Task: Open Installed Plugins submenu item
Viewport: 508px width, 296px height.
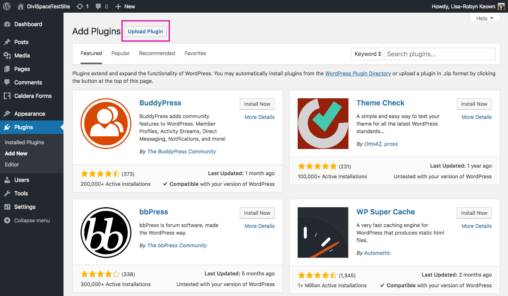Action: (x=24, y=142)
